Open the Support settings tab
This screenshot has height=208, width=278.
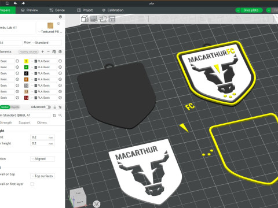[24, 122]
